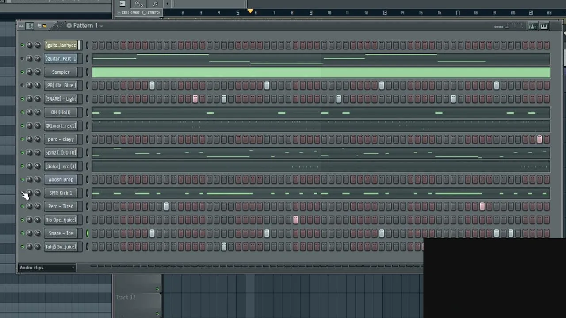Screen dimensions: 566x318
Task: Click the playlist flag-style tool icon
Action: point(122,4)
